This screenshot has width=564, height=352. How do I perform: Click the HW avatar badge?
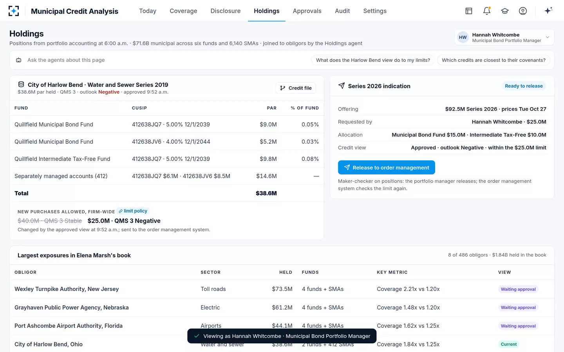coord(463,38)
